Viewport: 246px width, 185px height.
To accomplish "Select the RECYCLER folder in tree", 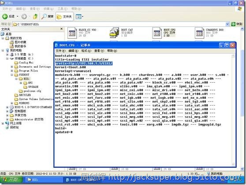I will pyautogui.click(x=23, y=95).
